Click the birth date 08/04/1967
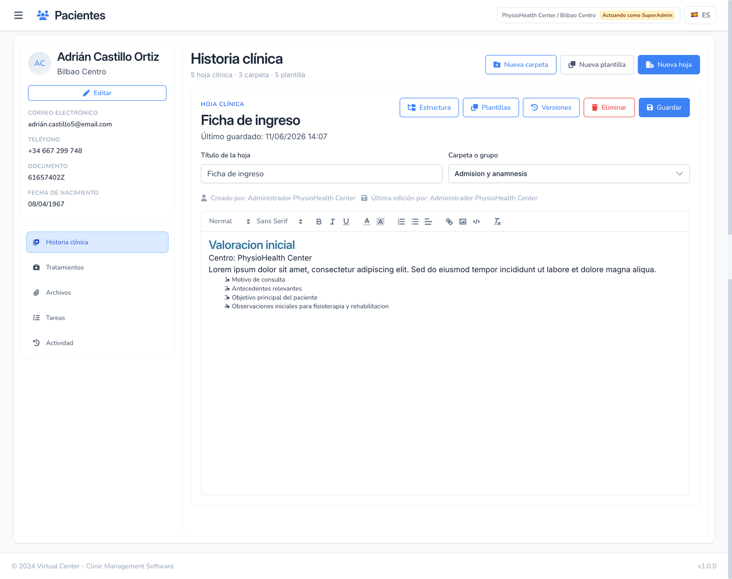 point(46,204)
